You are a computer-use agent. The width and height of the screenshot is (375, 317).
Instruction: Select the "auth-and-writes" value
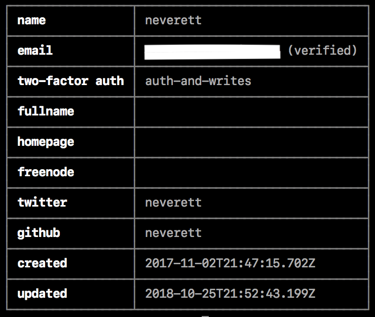pyautogui.click(x=198, y=81)
